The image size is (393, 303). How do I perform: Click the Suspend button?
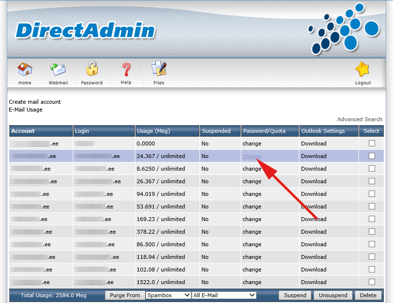pos(295,295)
